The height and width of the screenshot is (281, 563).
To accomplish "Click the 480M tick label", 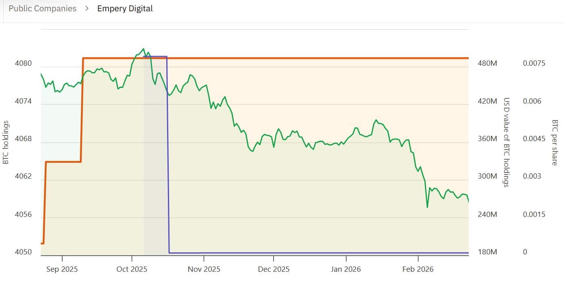I will pyautogui.click(x=487, y=63).
